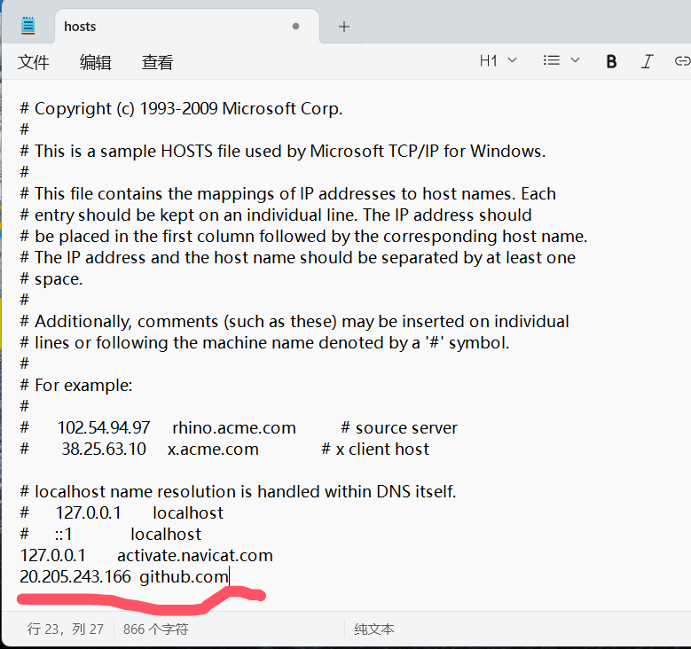Open the 查看 menu
The width and height of the screenshot is (691, 649).
(x=157, y=62)
